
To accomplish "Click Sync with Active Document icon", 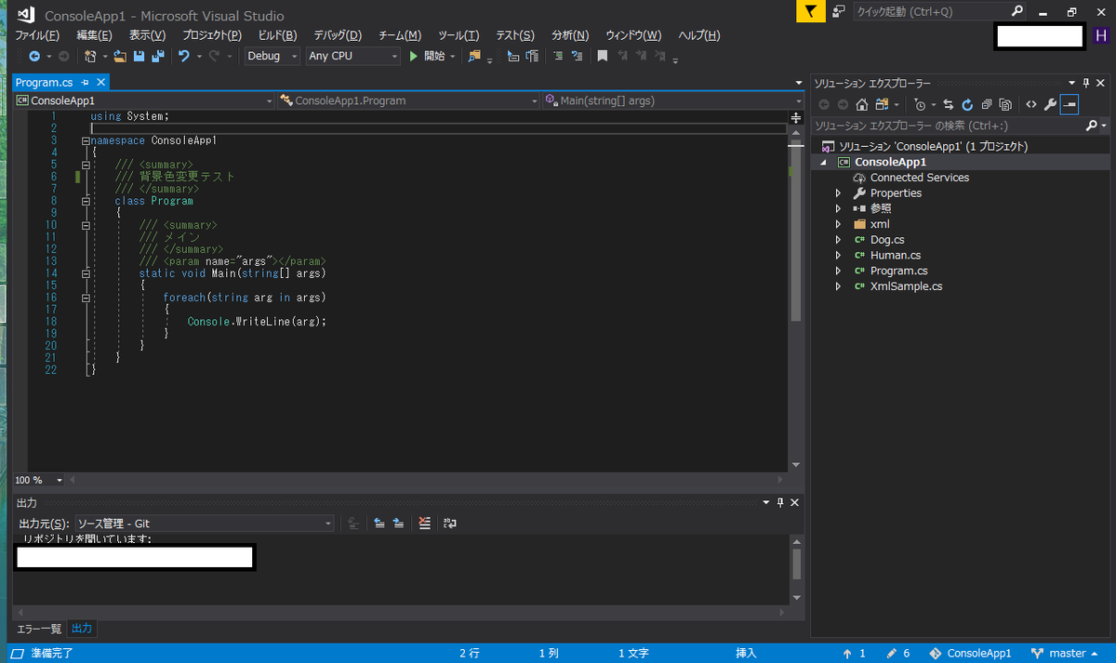I will coord(949,104).
